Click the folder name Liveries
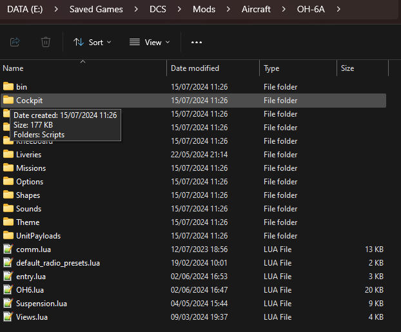This screenshot has height=332, width=401. (28, 155)
